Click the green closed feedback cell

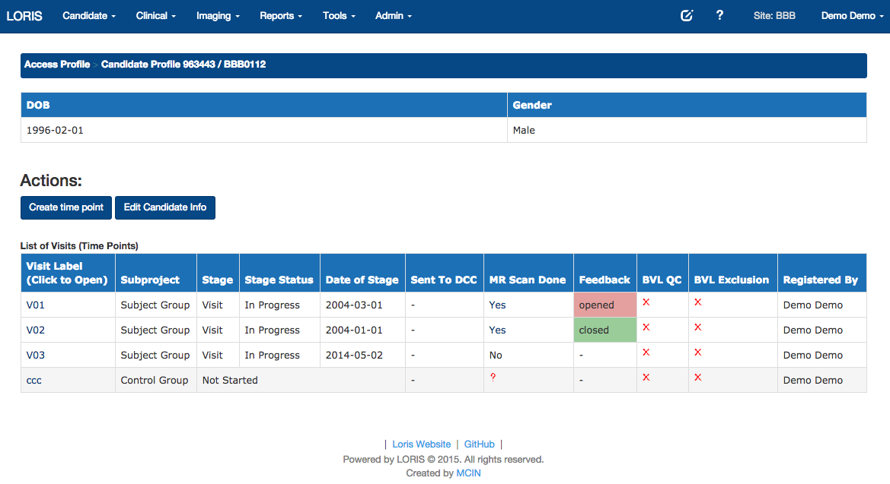pos(604,330)
